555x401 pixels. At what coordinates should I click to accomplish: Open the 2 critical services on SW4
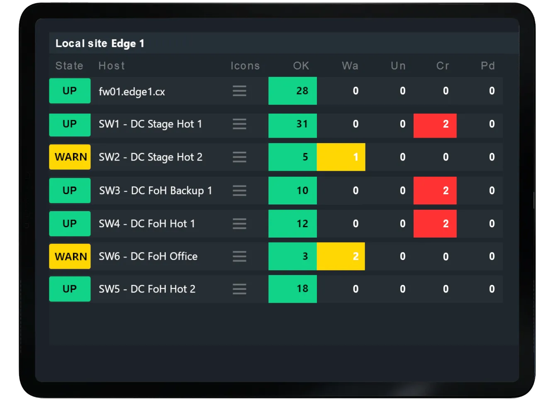(x=435, y=224)
